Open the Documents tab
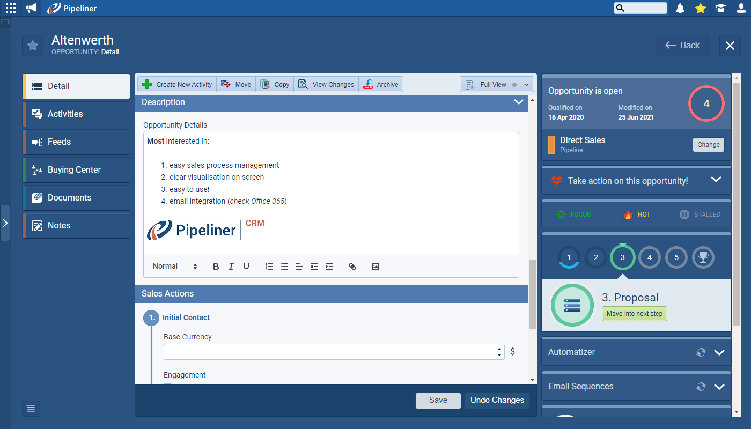This screenshot has height=429, width=751. click(x=76, y=197)
